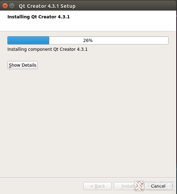Click the title bar text 'Qt Creator 4.3.1 Setup'
This screenshot has width=177, height=194.
point(47,6)
